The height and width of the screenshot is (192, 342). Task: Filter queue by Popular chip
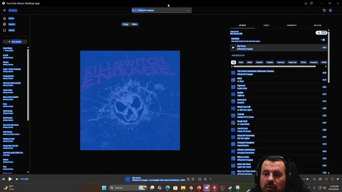[x=270, y=62]
